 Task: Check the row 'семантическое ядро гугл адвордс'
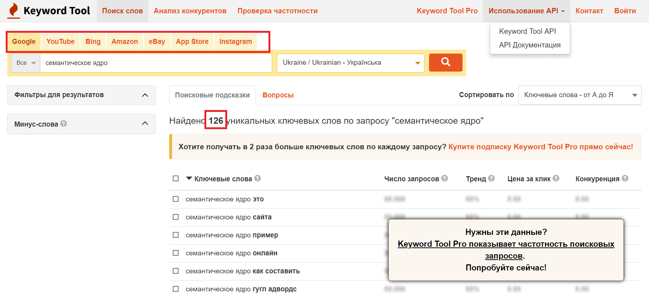[x=176, y=289]
